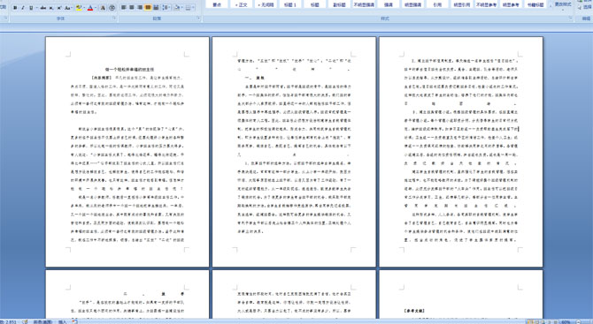Viewport: 593px width, 324px height.
Task: Toggle bold formatting in the ribbon
Action: point(15,8)
